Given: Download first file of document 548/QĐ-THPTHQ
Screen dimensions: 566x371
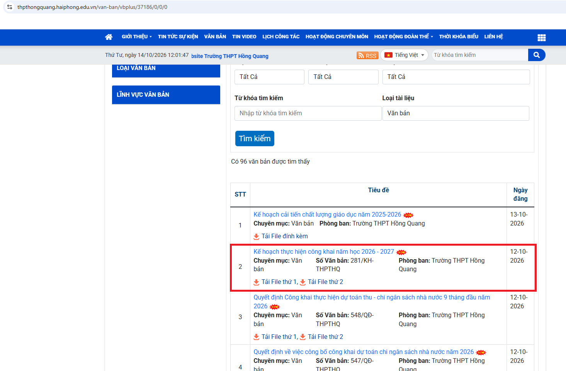Looking at the screenshot, I should click(x=275, y=337).
